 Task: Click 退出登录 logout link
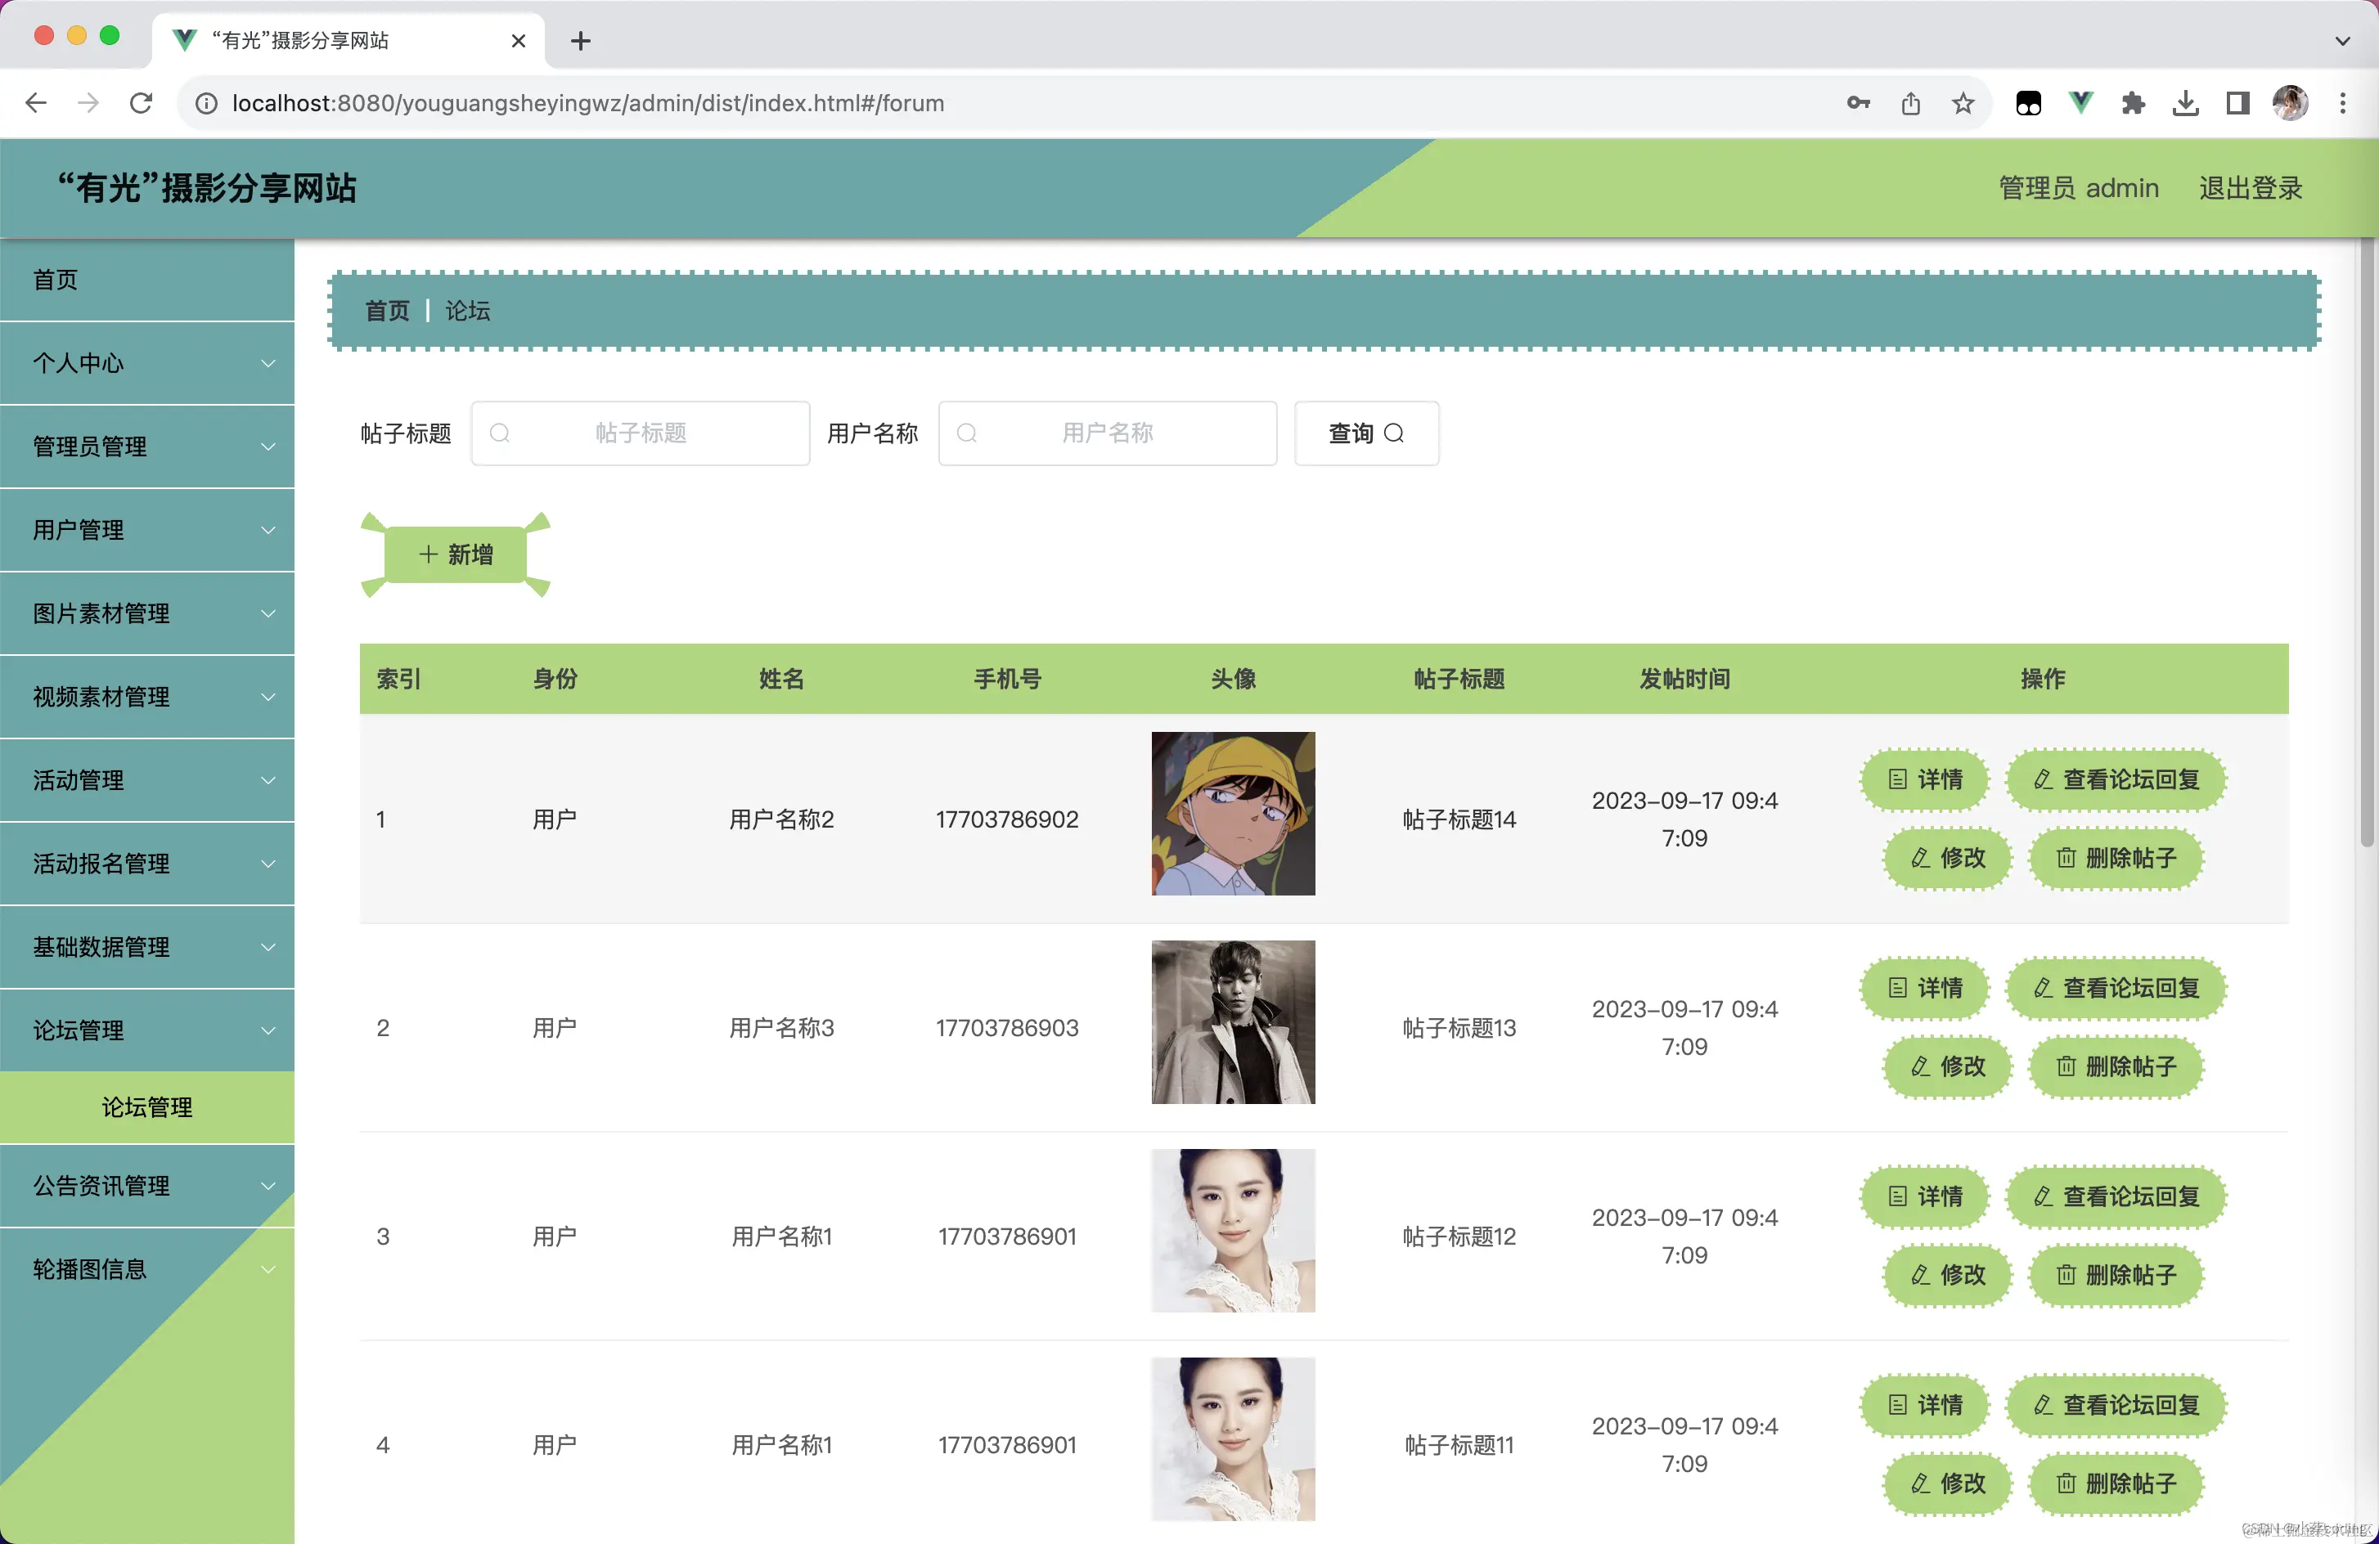2249,188
